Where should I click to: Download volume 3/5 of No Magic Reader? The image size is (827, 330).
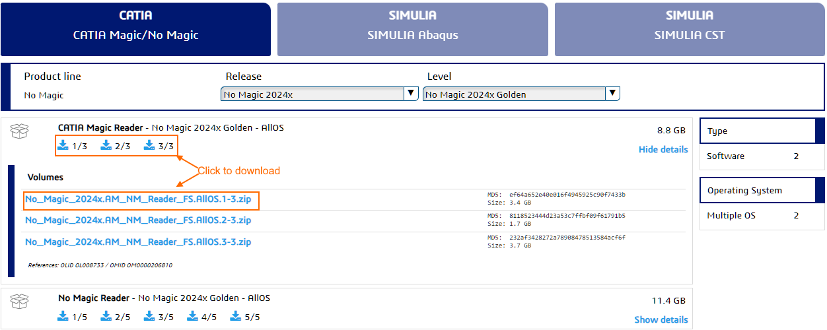pyautogui.click(x=159, y=317)
